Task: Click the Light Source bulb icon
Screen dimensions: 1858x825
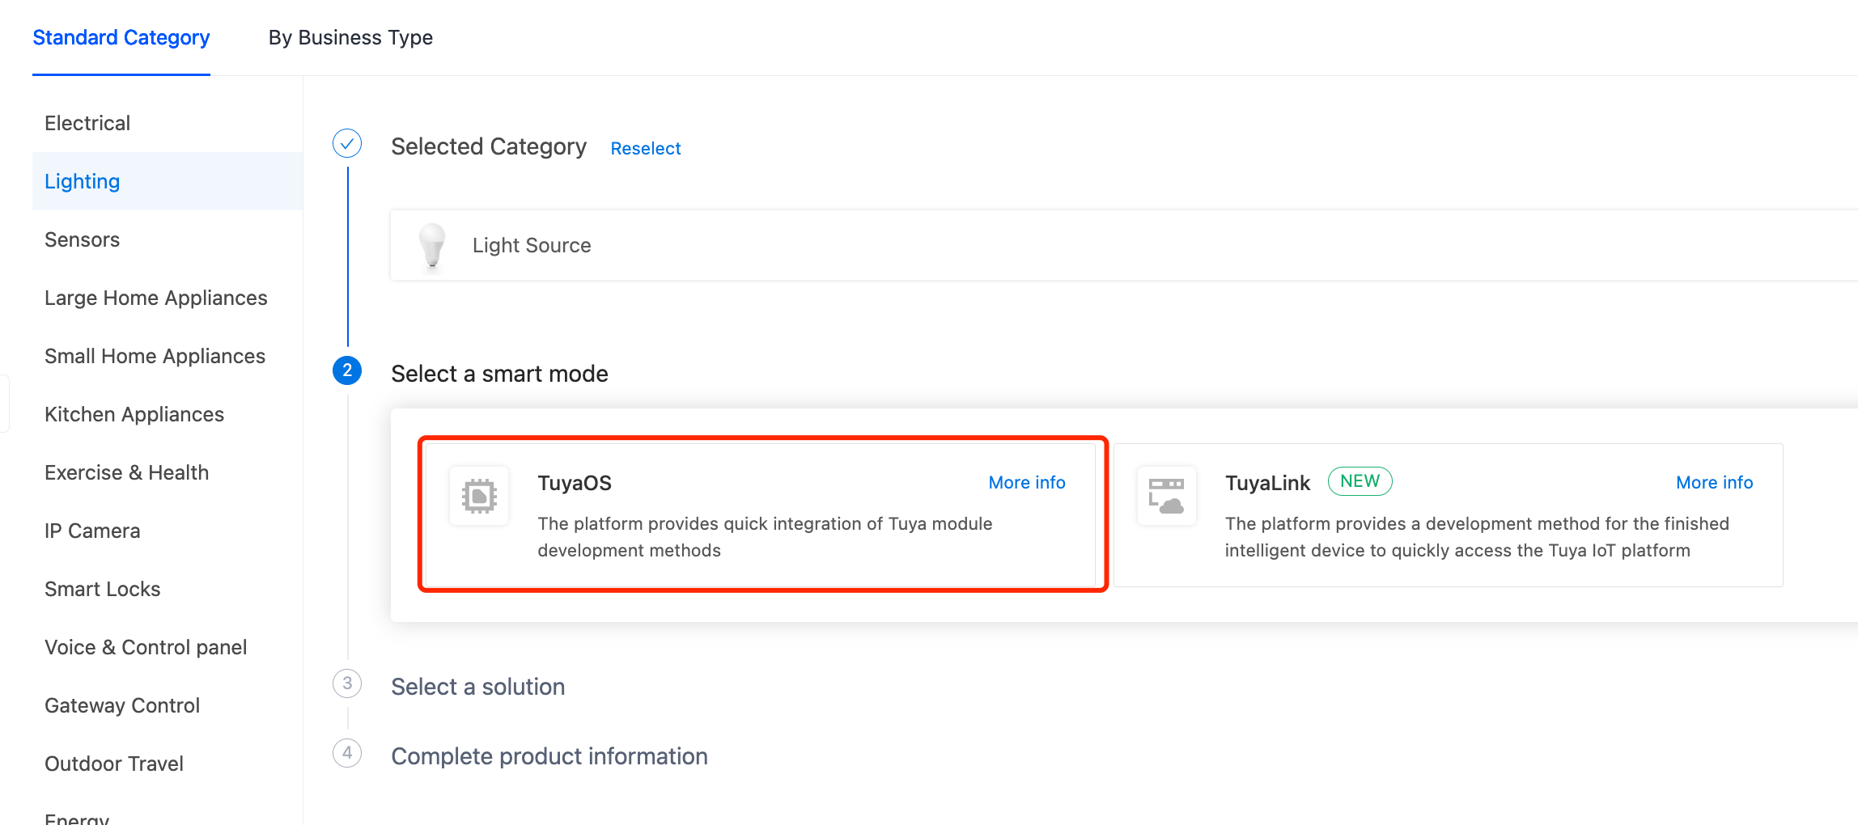Action: coord(432,244)
